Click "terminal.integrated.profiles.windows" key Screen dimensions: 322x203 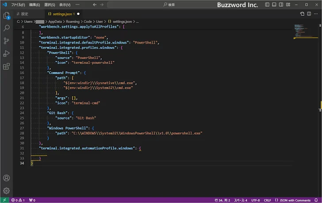[x=78, y=48]
